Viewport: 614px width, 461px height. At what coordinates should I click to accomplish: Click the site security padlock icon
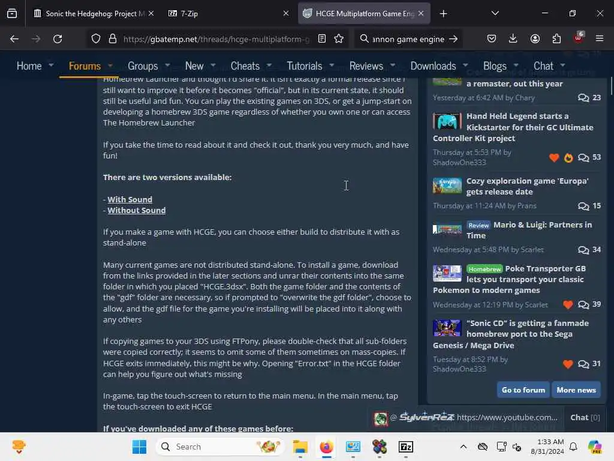pos(113,39)
